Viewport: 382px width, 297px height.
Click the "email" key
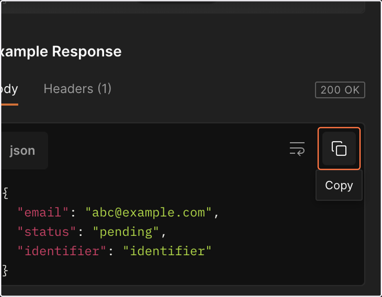(x=43, y=212)
